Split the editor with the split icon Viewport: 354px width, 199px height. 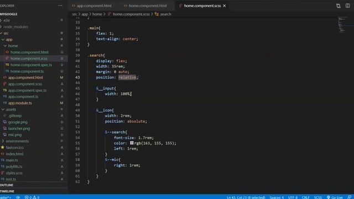[x=348, y=6]
